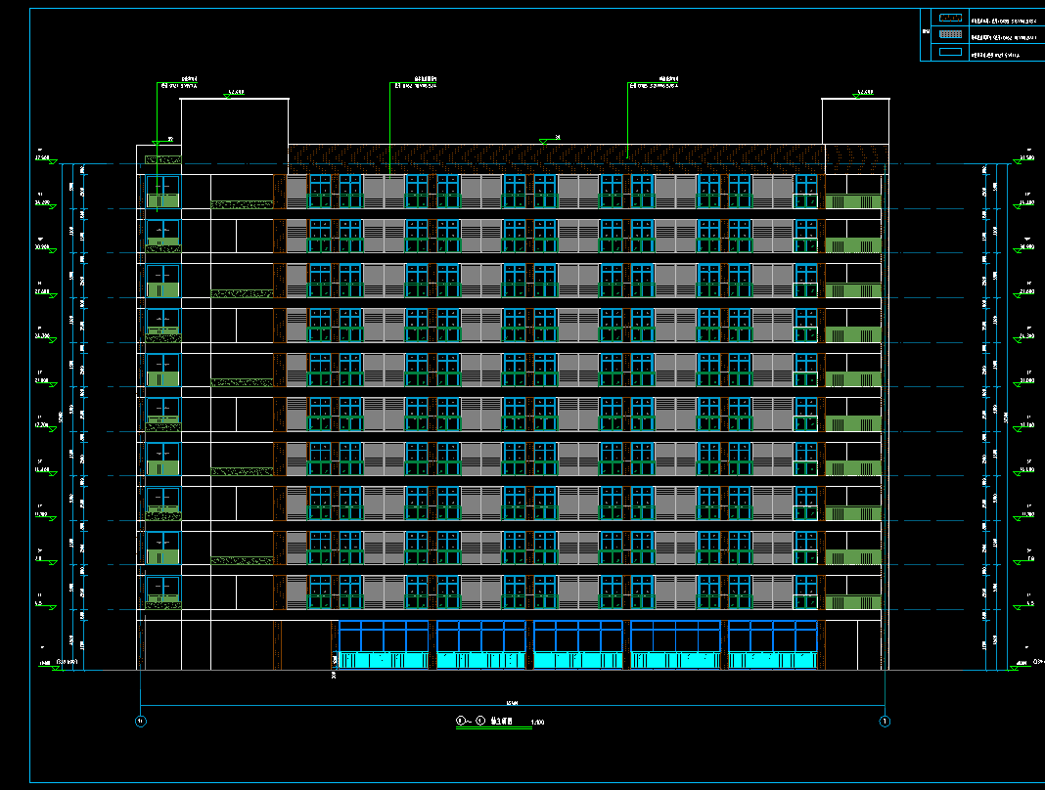1045x790 pixels.
Task: Select the bottom-right grid axis bubble
Action: pyautogui.click(x=885, y=722)
